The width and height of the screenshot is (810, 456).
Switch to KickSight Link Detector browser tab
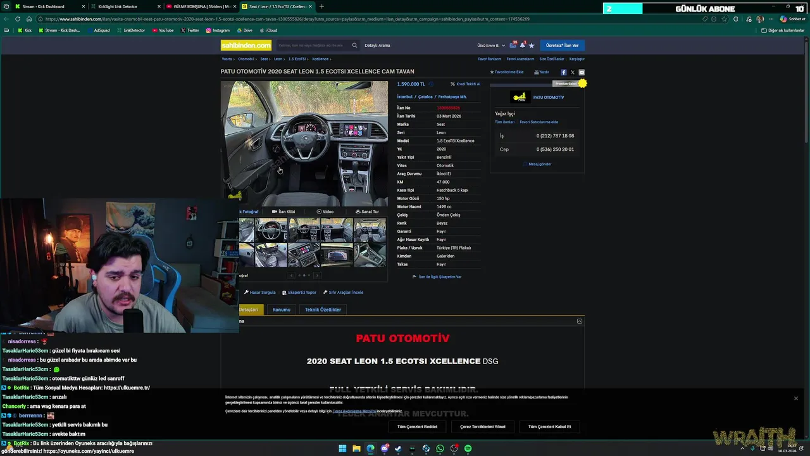(x=125, y=6)
